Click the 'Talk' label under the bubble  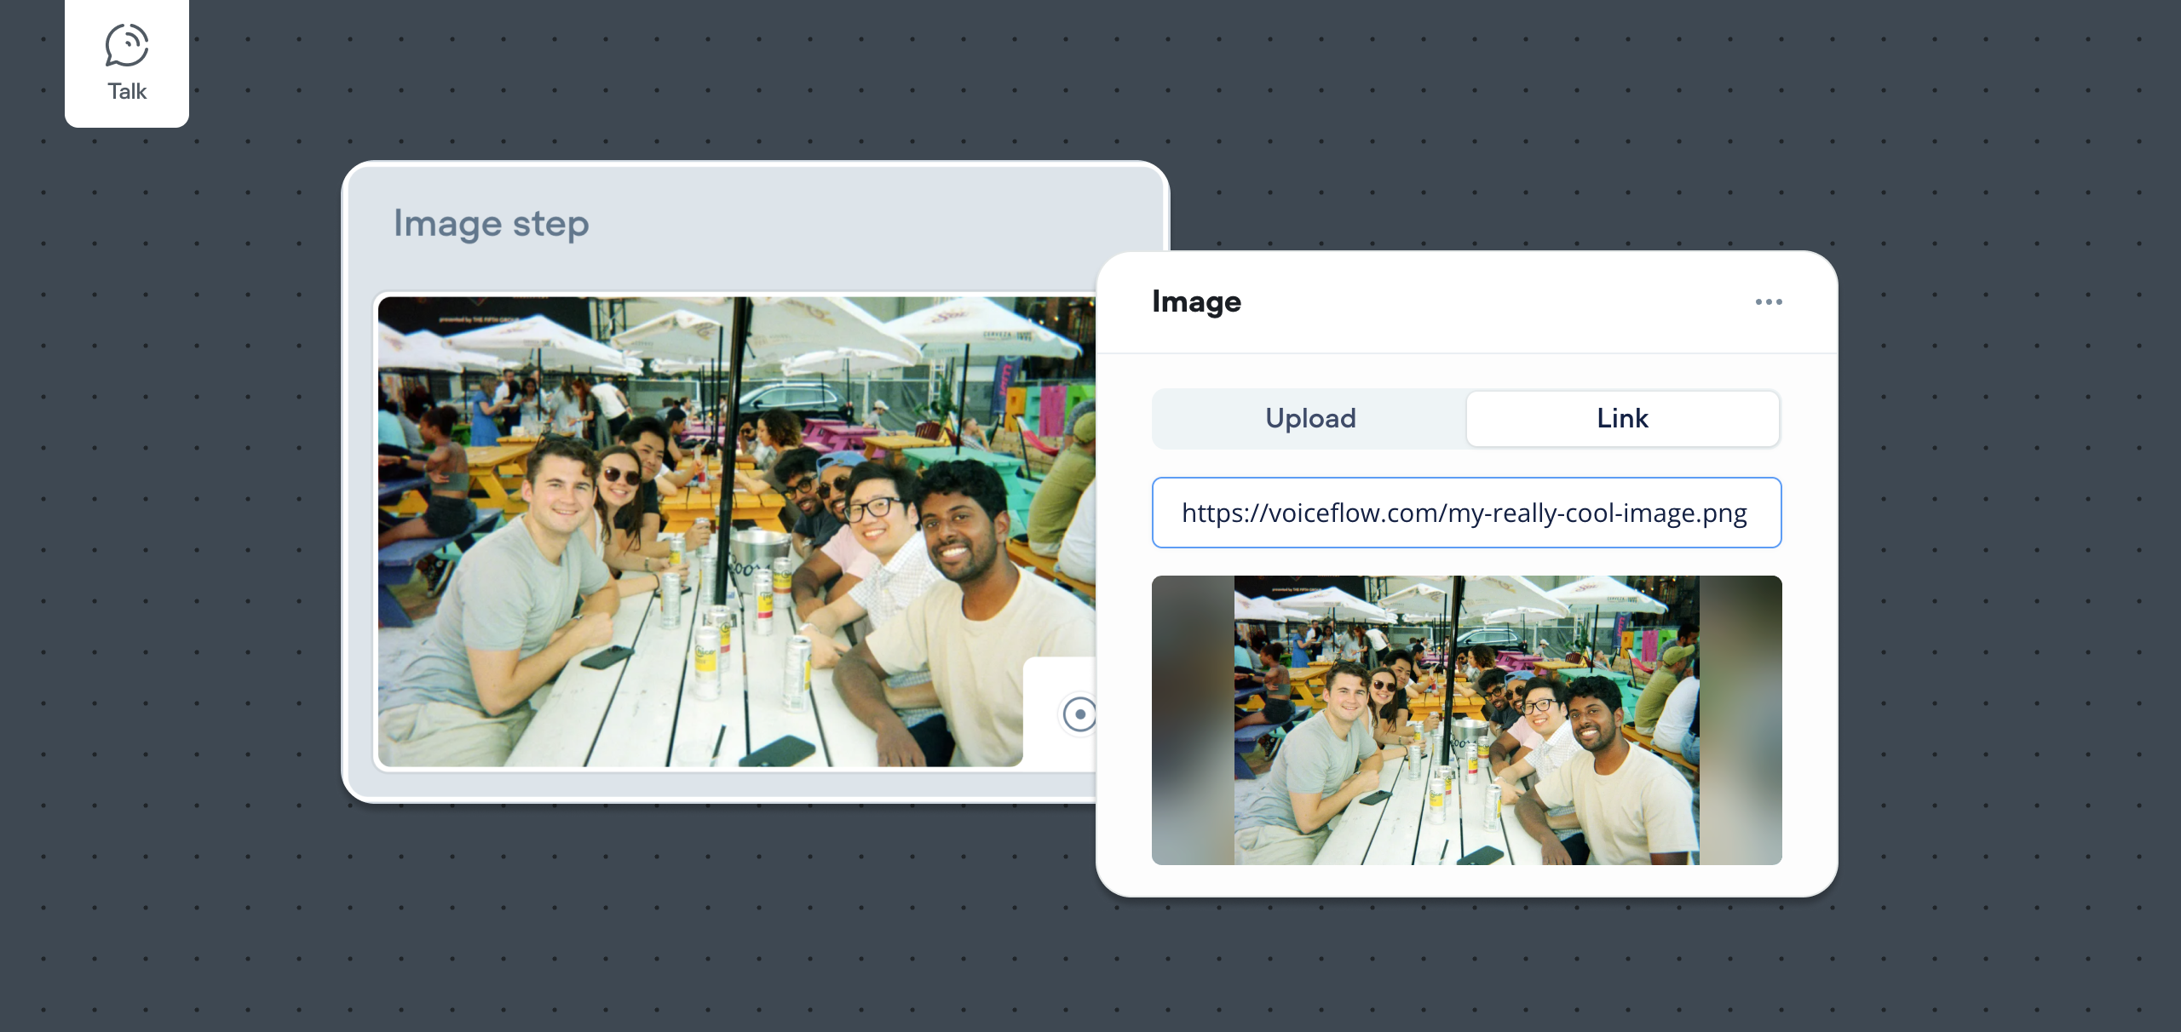click(x=127, y=91)
